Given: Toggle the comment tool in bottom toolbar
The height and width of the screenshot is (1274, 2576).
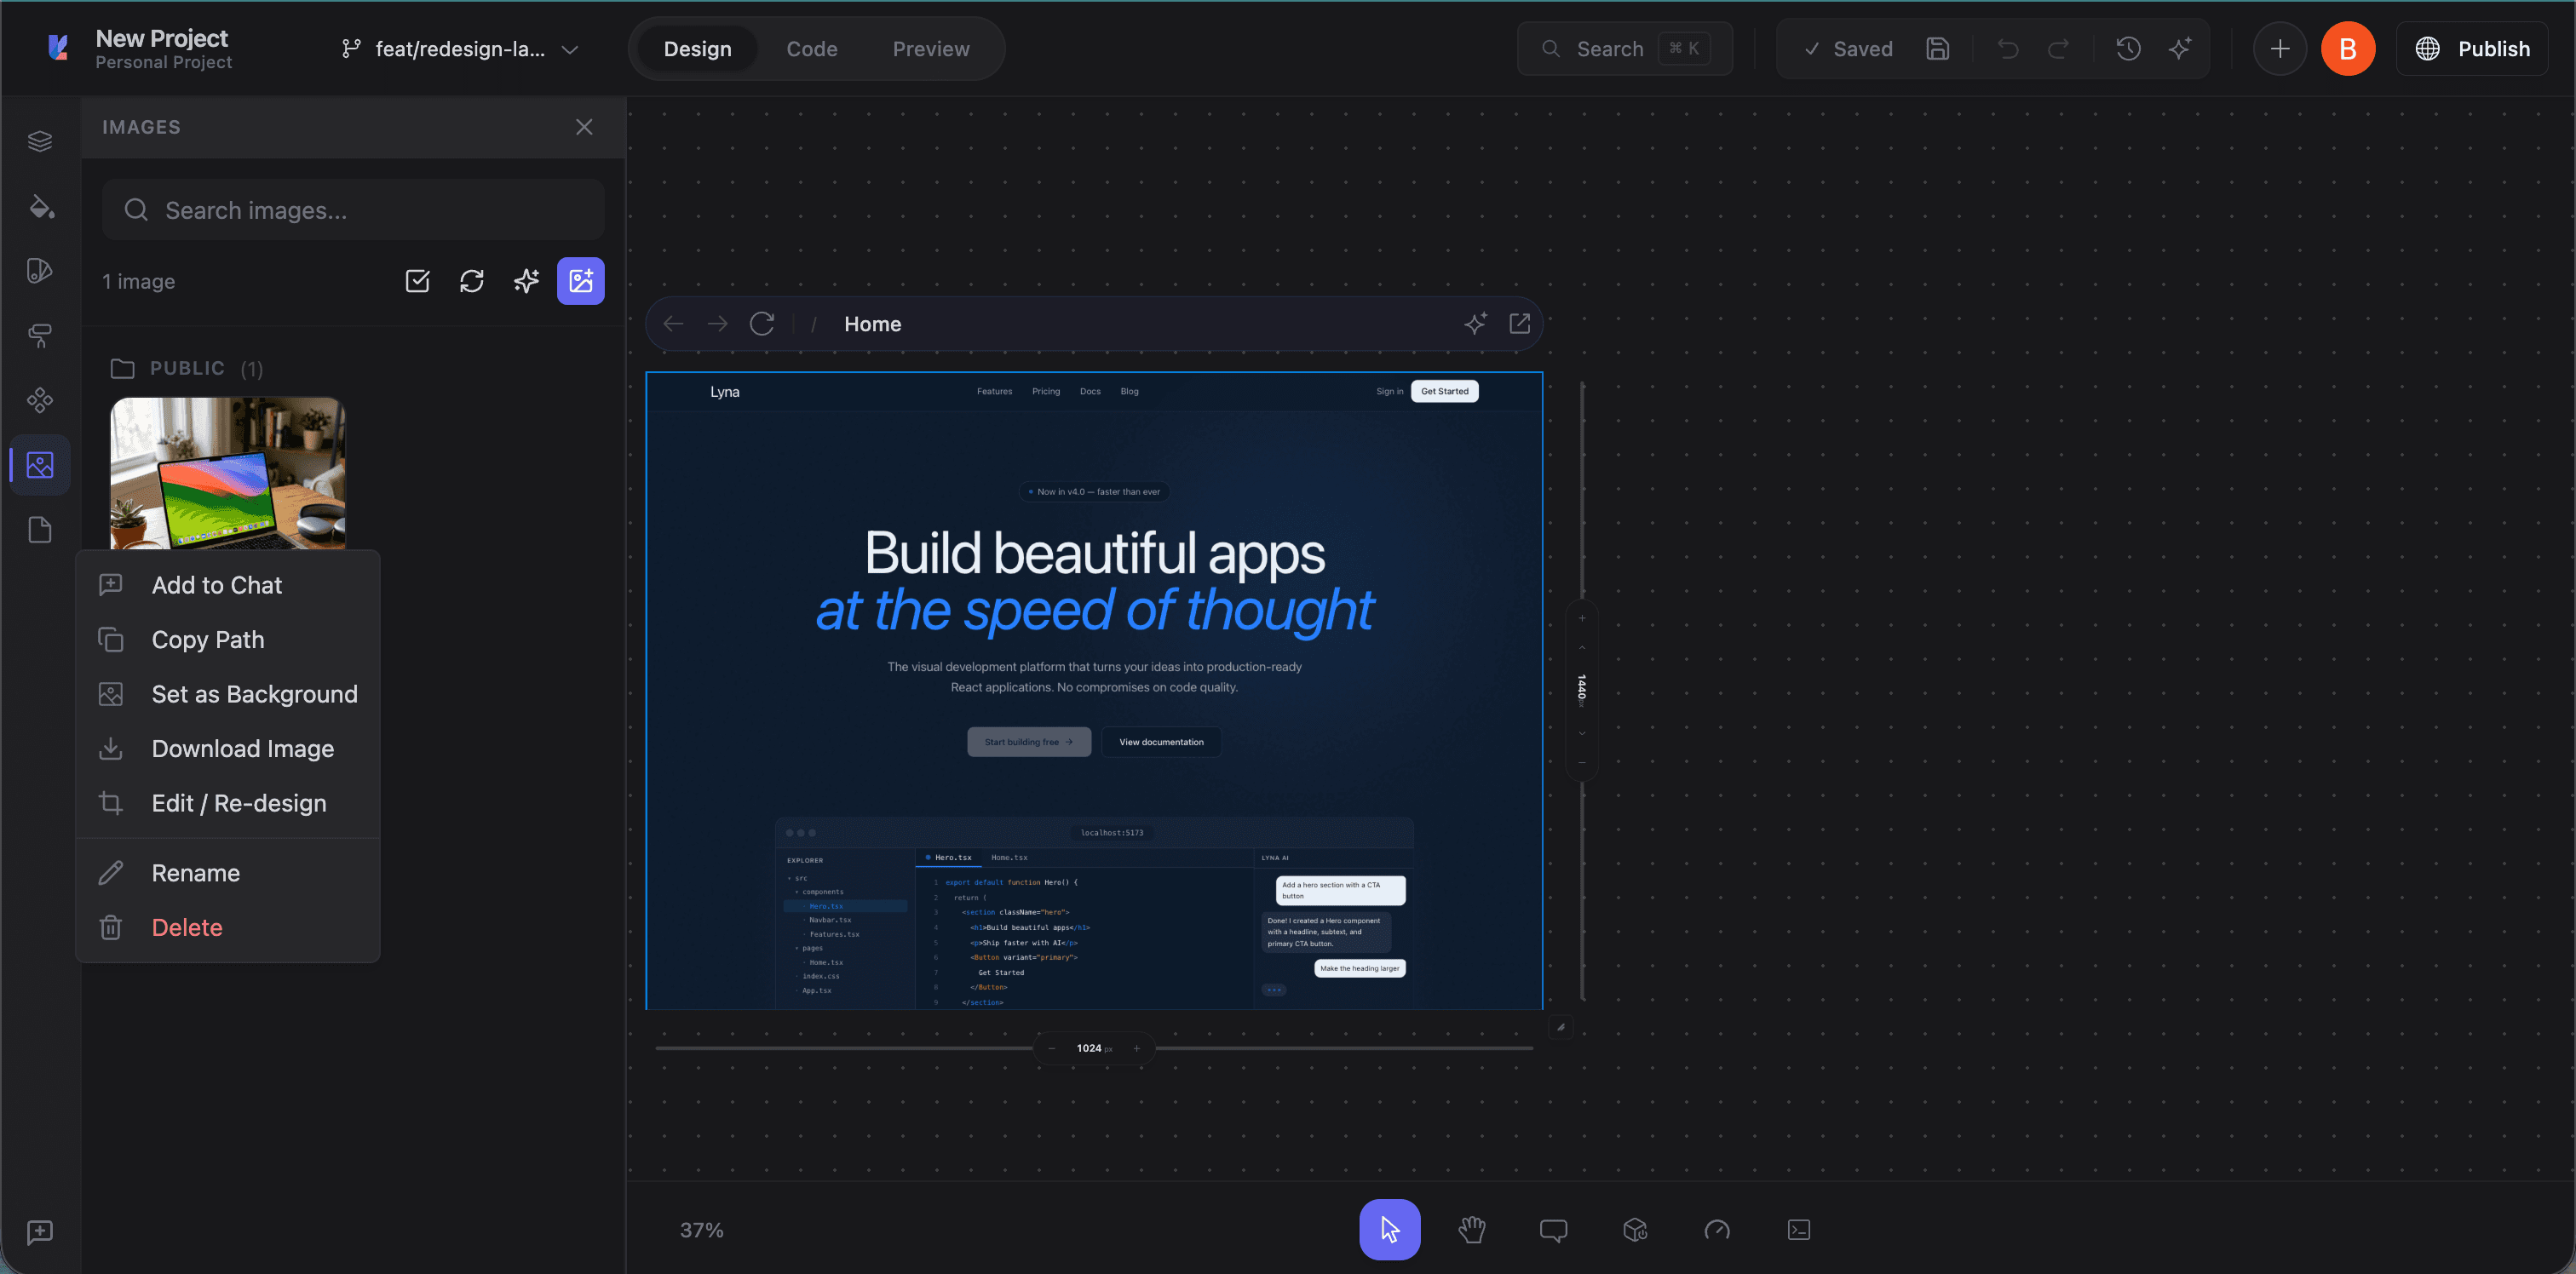Looking at the screenshot, I should coord(1553,1229).
